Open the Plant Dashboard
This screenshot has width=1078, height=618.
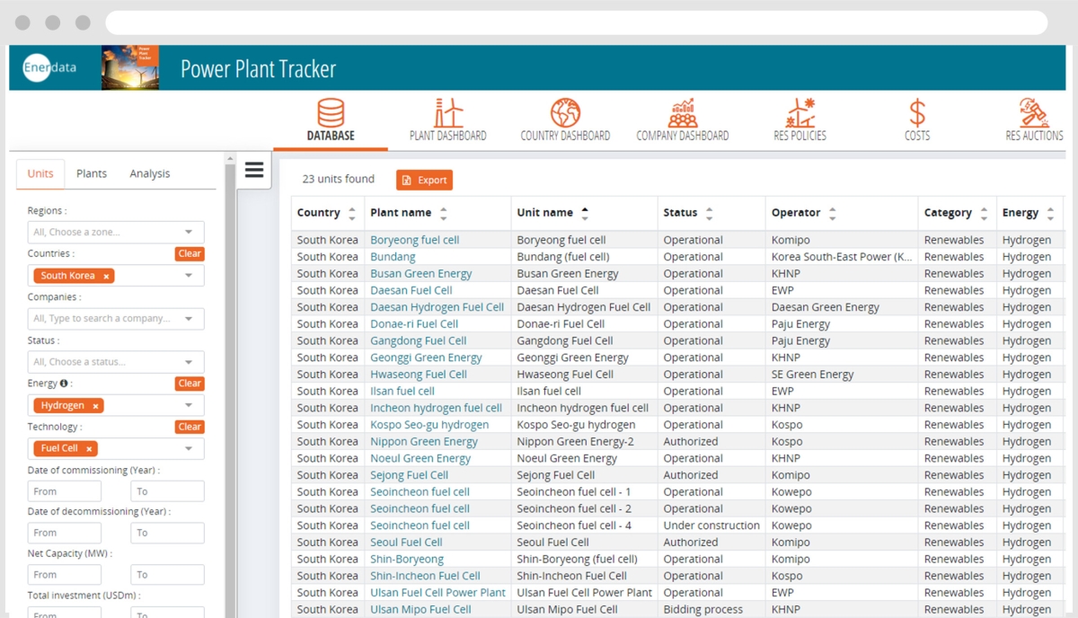(448, 119)
